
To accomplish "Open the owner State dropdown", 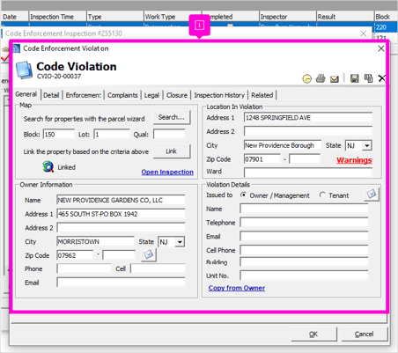I will [x=180, y=242].
